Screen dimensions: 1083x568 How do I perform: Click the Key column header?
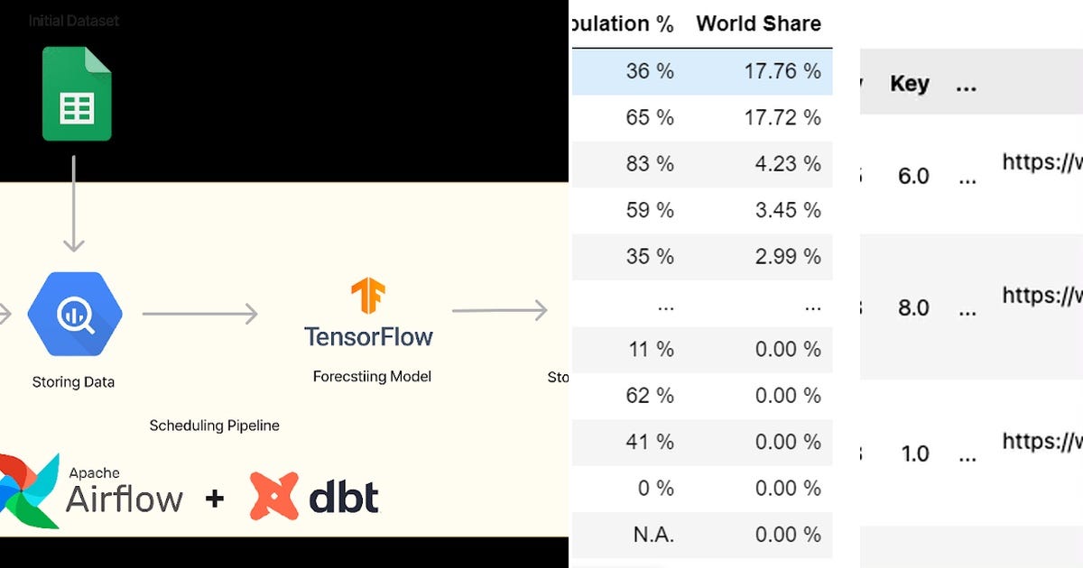(909, 84)
